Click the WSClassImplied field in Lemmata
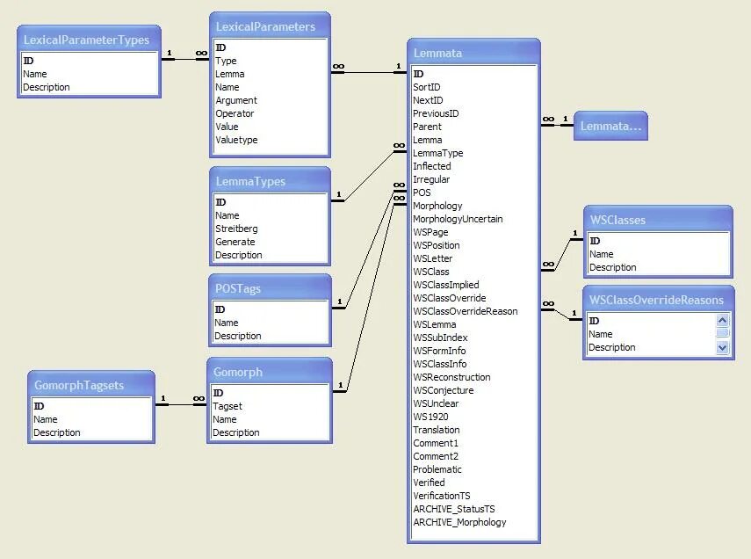The width and height of the screenshot is (751, 559). click(474, 285)
